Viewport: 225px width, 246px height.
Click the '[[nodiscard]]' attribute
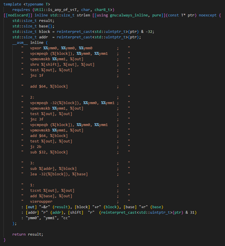tap(18, 15)
